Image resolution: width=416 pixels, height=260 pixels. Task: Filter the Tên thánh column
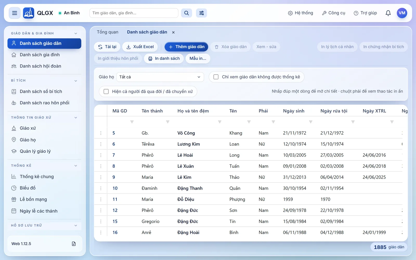point(168,122)
